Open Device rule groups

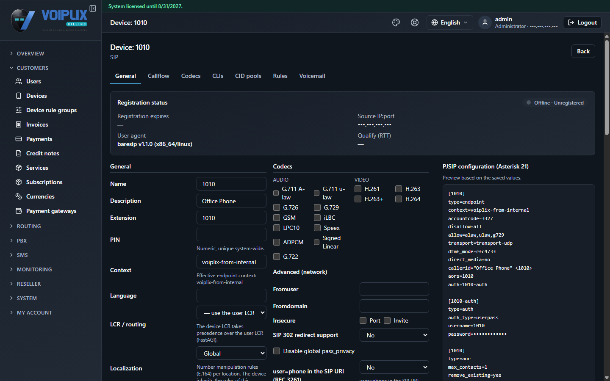coord(51,110)
